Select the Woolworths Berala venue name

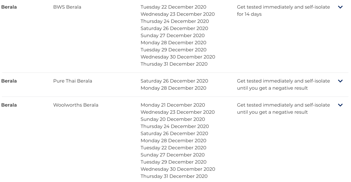pyautogui.click(x=76, y=105)
